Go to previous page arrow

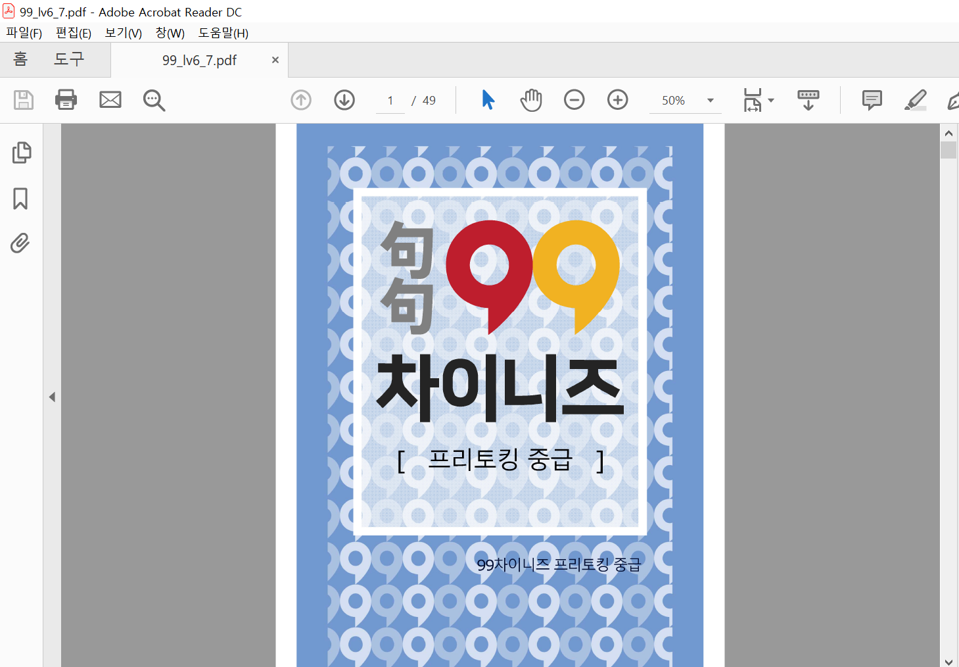(301, 100)
